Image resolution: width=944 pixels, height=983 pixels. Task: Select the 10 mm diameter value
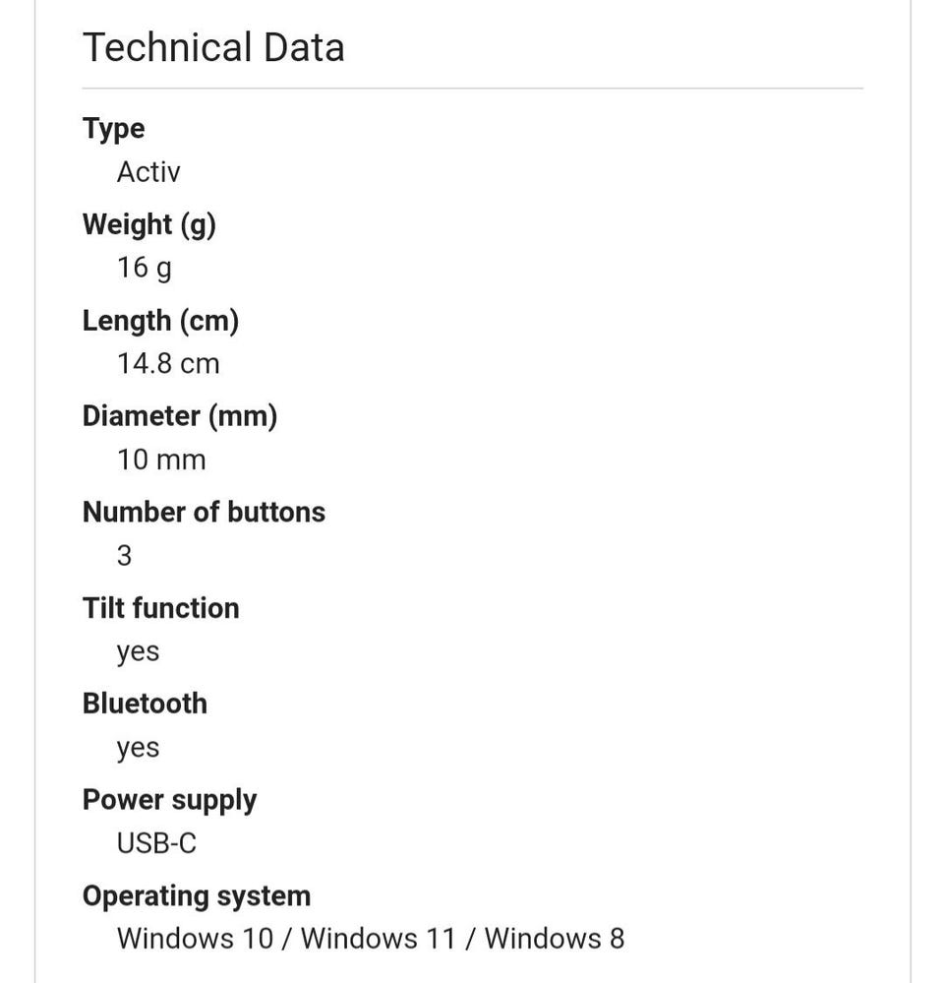161,460
